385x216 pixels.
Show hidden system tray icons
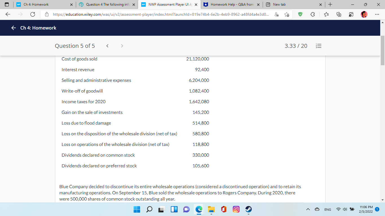(309, 210)
